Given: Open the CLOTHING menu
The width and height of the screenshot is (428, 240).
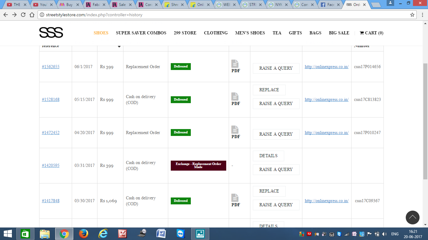Looking at the screenshot, I should tap(216, 33).
